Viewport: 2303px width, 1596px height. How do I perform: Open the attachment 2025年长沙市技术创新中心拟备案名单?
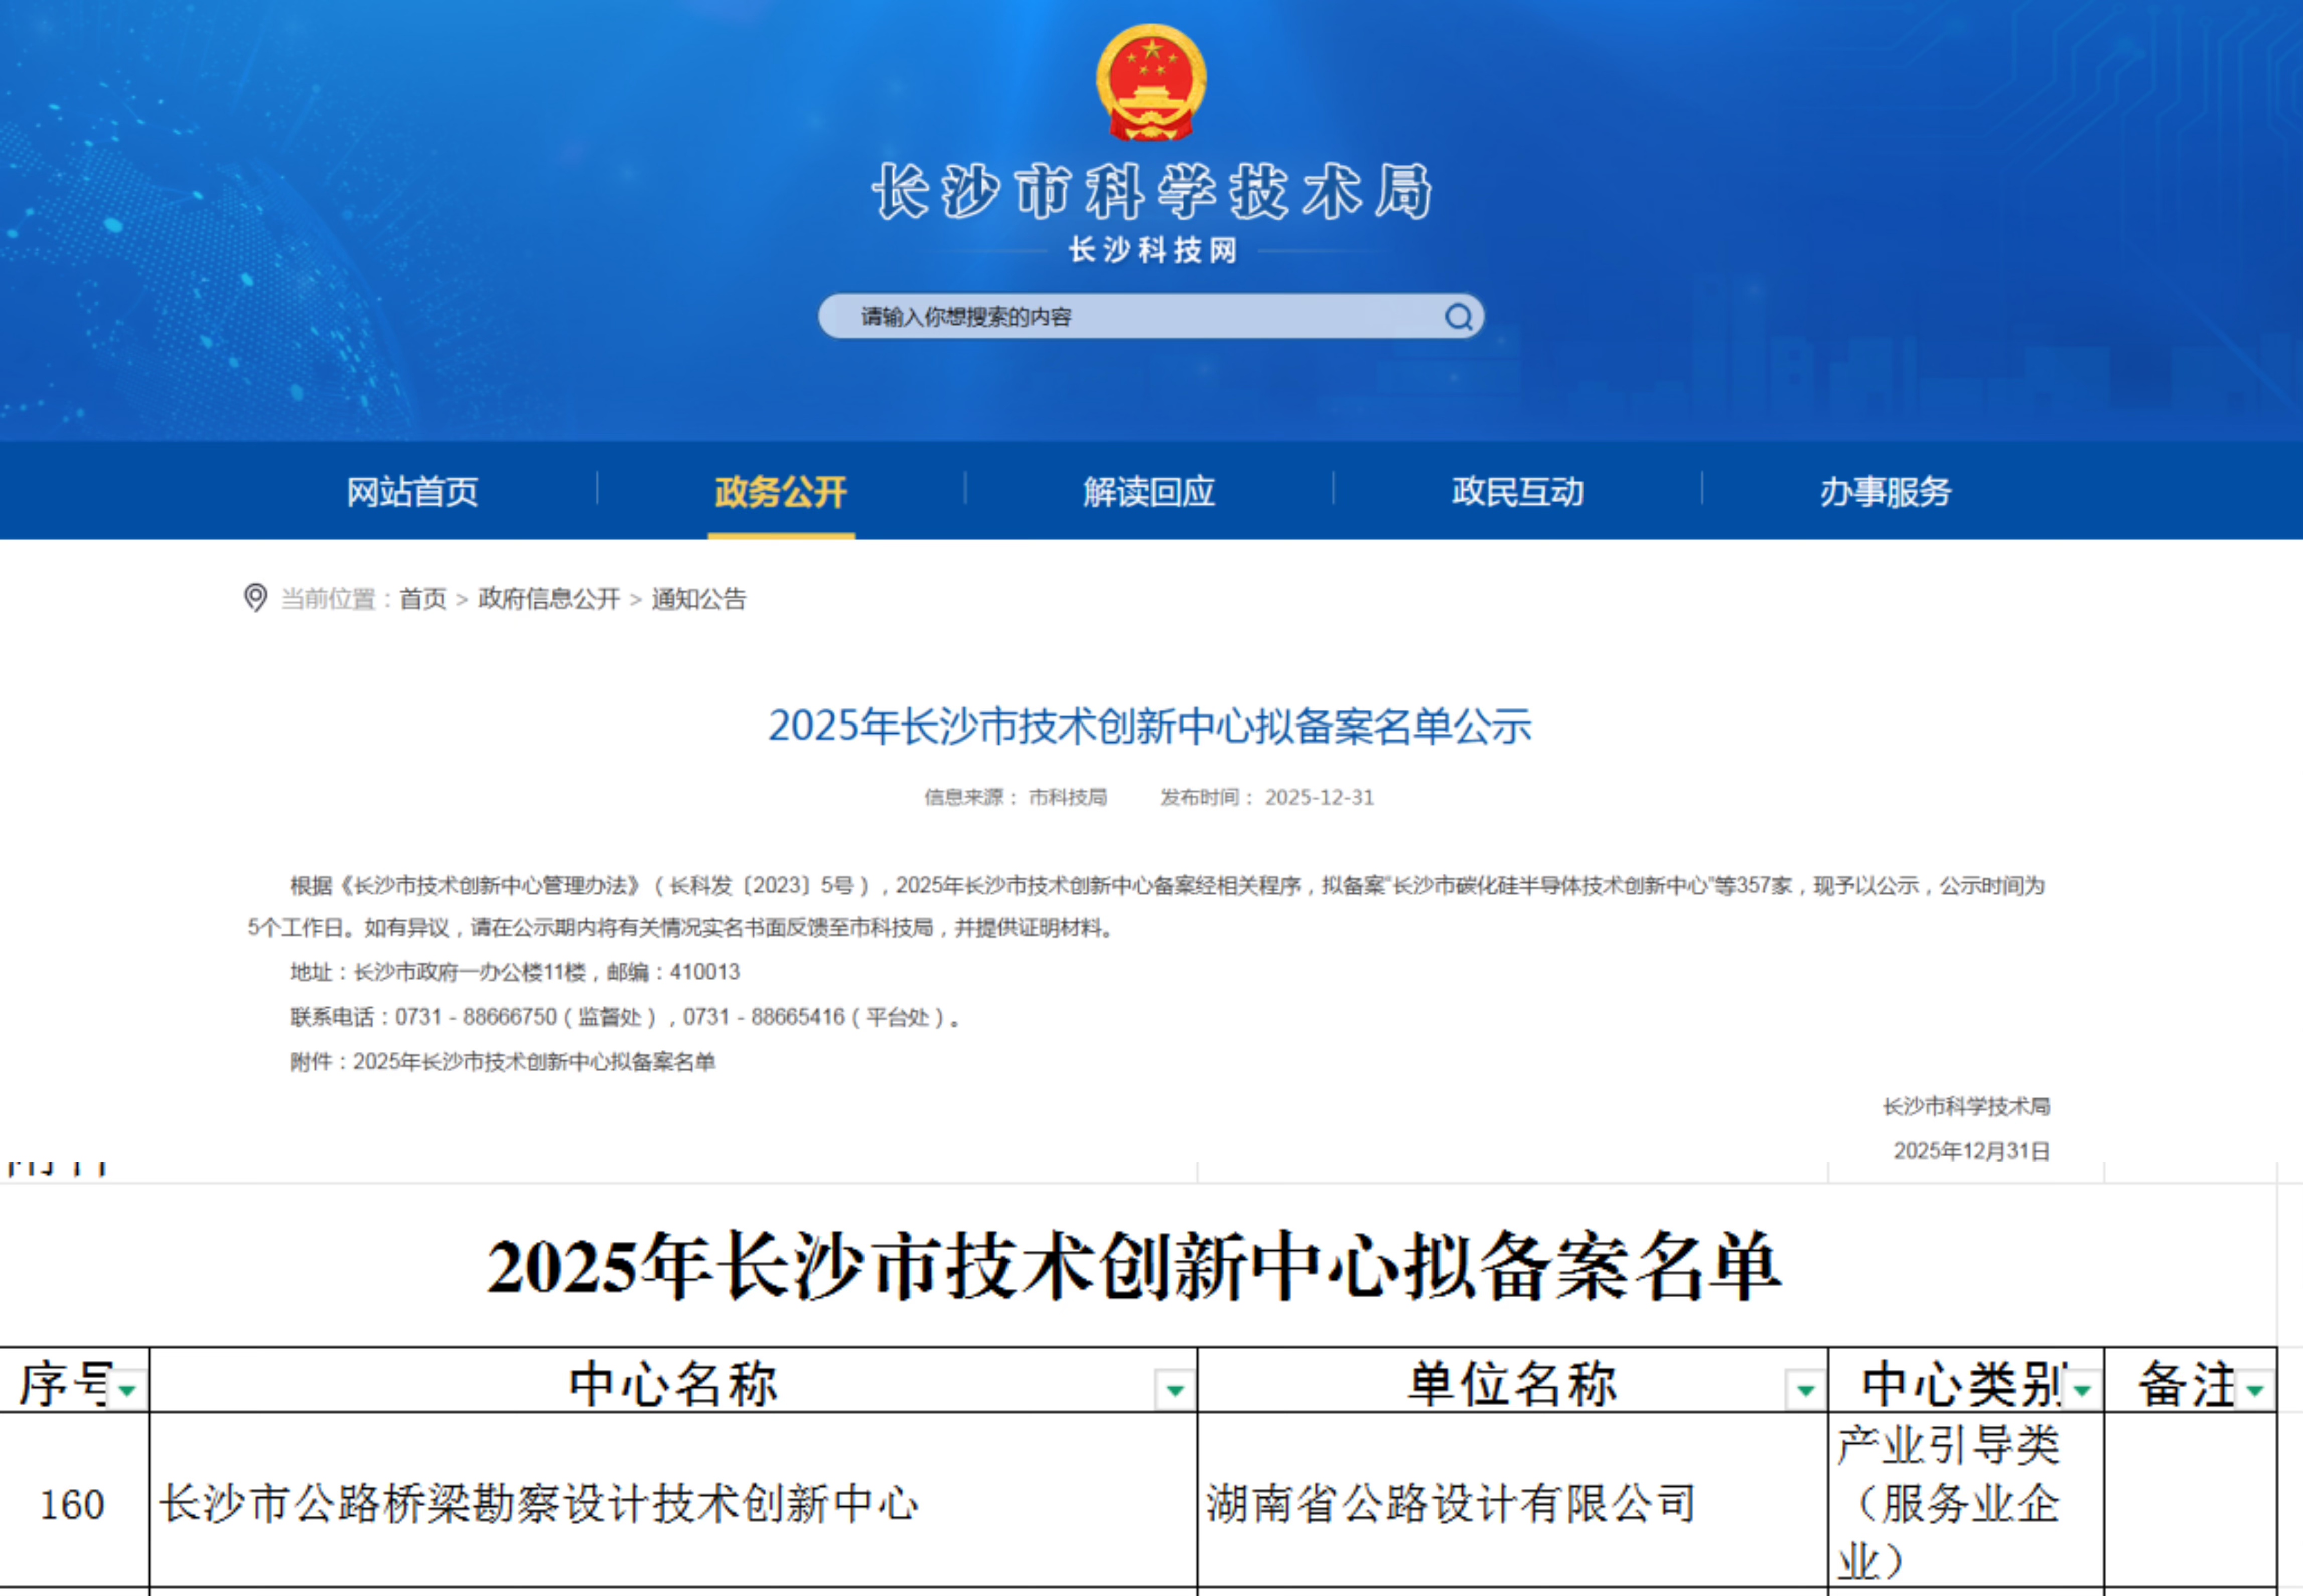pyautogui.click(x=534, y=1061)
